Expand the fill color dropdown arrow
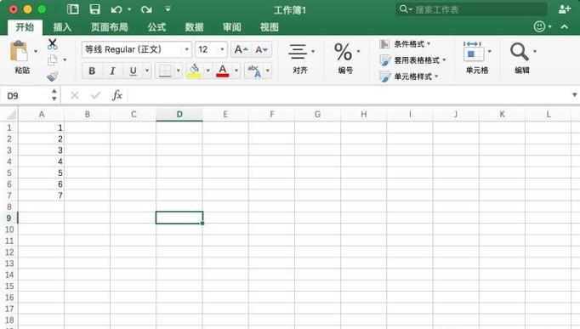 click(208, 71)
